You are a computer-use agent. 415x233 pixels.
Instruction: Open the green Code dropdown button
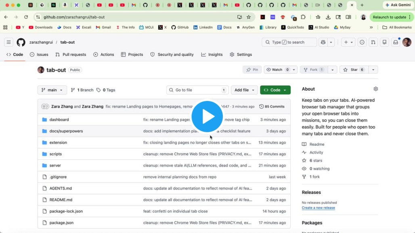(x=275, y=90)
